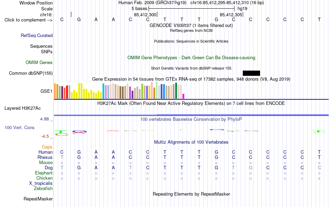Click the first gray T in Rhesus row
Screen dimensions: 329x207
[x=62, y=157]
